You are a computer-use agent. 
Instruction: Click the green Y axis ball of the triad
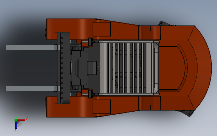(16, 120)
